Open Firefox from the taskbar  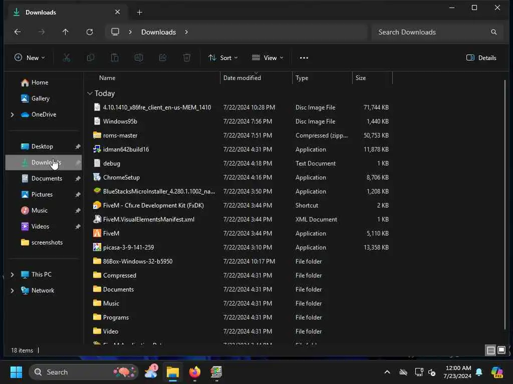[x=195, y=372]
